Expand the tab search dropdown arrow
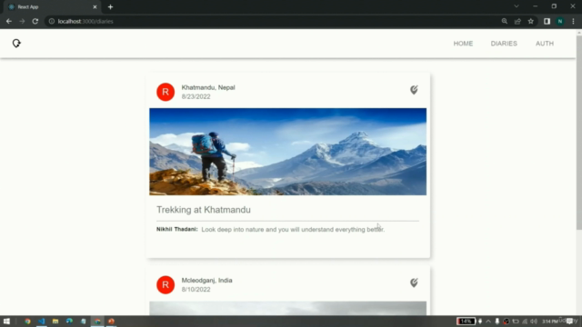The image size is (582, 327). coord(517,6)
